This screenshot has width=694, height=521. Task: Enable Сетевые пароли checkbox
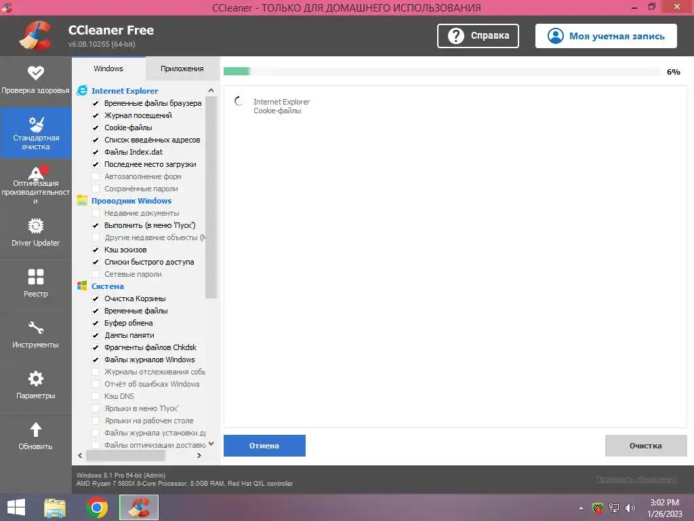point(96,274)
